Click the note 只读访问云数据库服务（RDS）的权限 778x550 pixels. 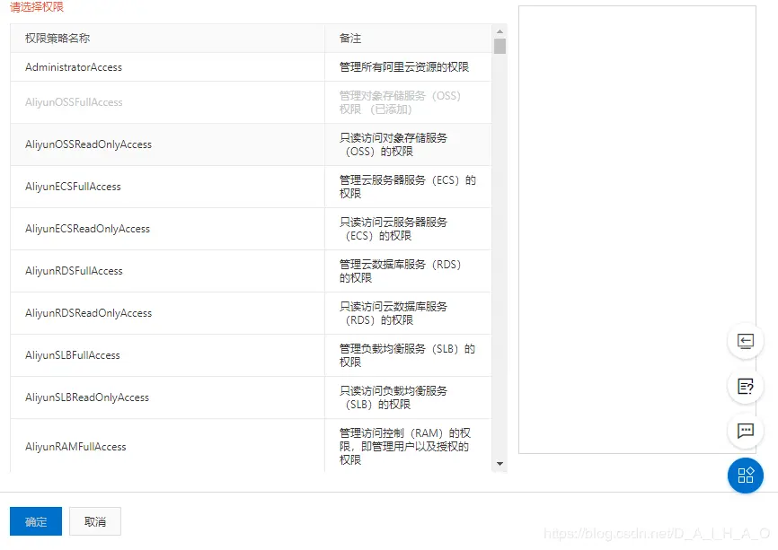[393, 312]
